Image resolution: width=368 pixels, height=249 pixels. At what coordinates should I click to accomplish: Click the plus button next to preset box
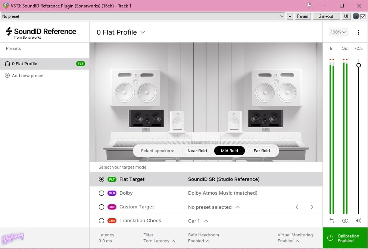(x=290, y=16)
